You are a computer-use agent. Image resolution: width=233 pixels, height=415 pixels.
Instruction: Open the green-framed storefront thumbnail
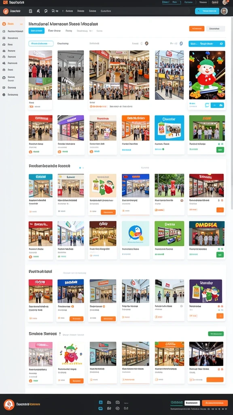pos(207,128)
